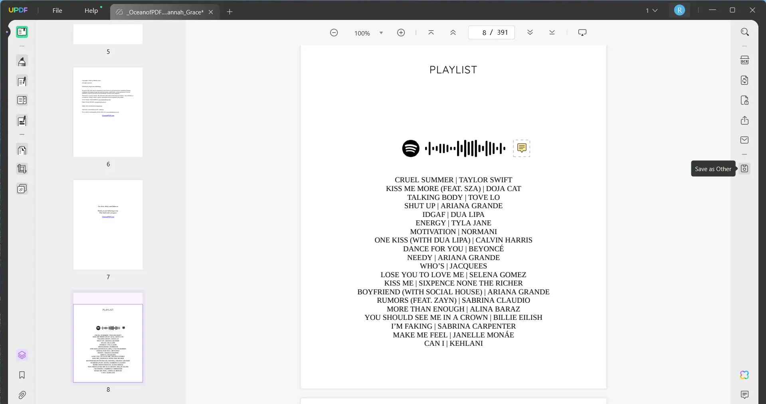Open the Crop Pages tool
Image resolution: width=766 pixels, height=404 pixels.
(x=22, y=169)
